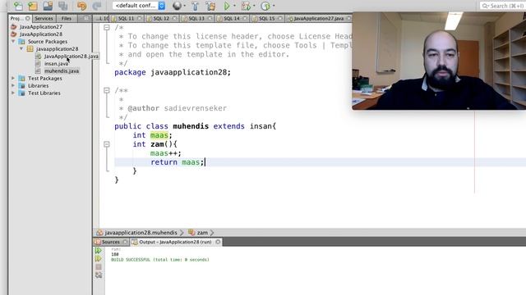The image size is (526, 295).
Task: Click the yellow Re-run with different parameters icon
Action: [99, 259]
